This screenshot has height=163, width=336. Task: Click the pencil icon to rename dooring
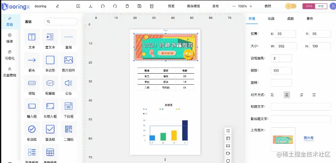tap(57, 6)
